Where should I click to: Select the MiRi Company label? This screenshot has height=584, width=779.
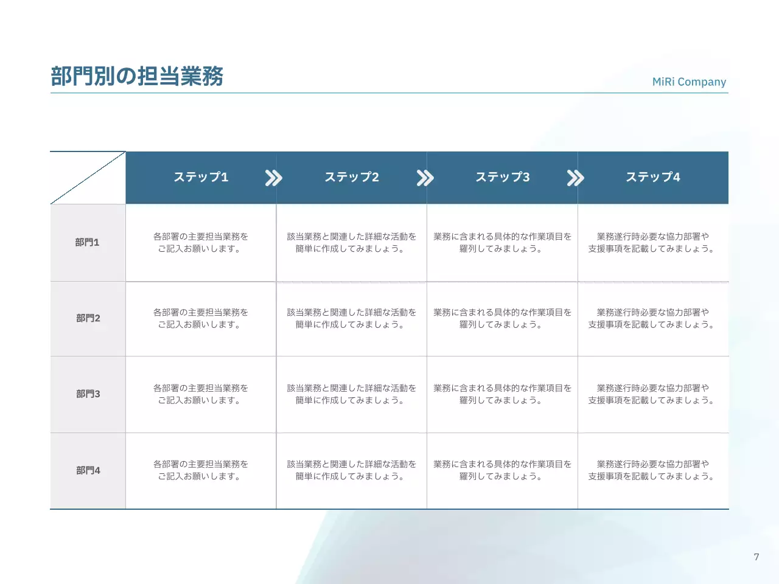[688, 82]
